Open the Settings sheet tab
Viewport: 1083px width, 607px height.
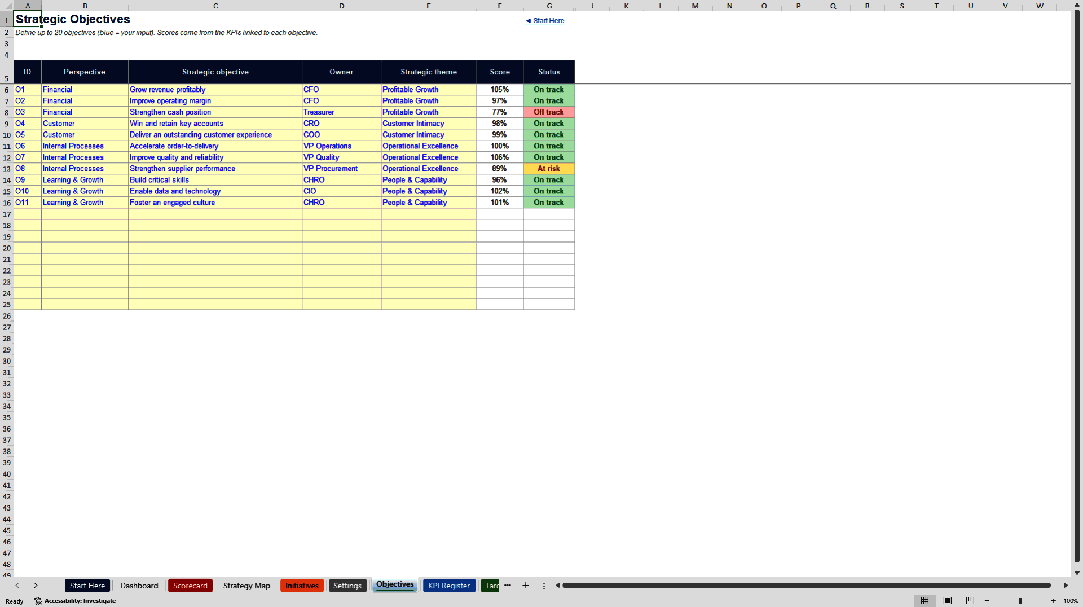click(x=347, y=586)
